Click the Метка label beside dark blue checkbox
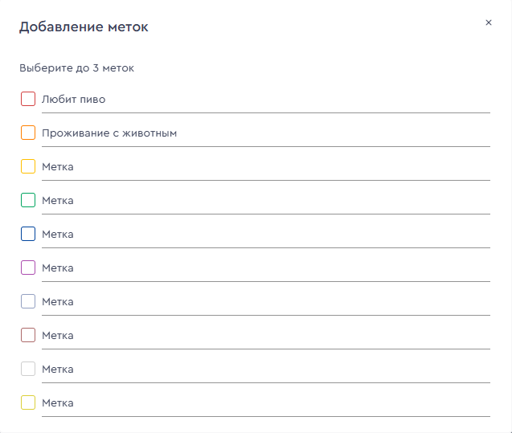The width and height of the screenshot is (512, 433). 58,235
